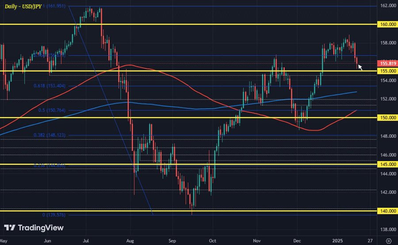Click the 'Jul' date axis label
Viewport: 398px width, 245px height.
point(86,241)
